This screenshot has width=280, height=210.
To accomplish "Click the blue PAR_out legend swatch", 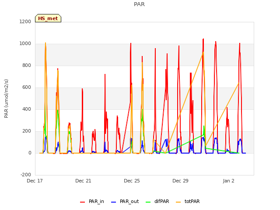I will click(114, 202).
